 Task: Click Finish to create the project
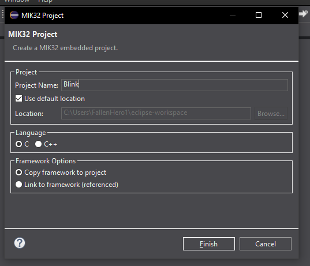click(209, 244)
